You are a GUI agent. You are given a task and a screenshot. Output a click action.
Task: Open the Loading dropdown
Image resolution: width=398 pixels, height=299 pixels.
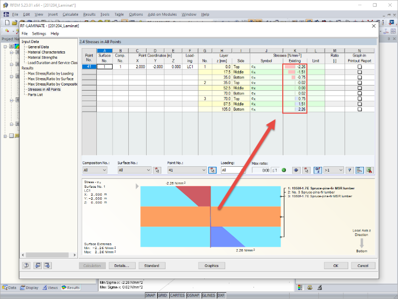233,170
